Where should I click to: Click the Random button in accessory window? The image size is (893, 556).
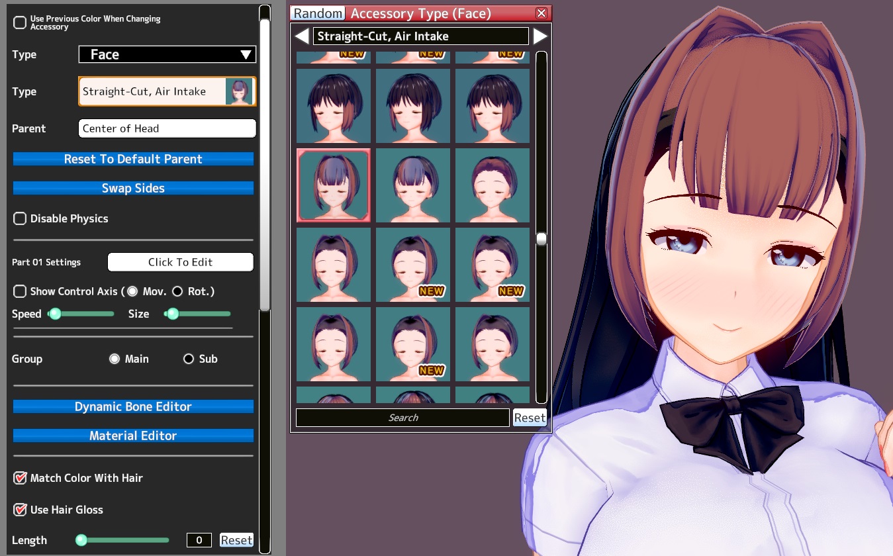318,13
